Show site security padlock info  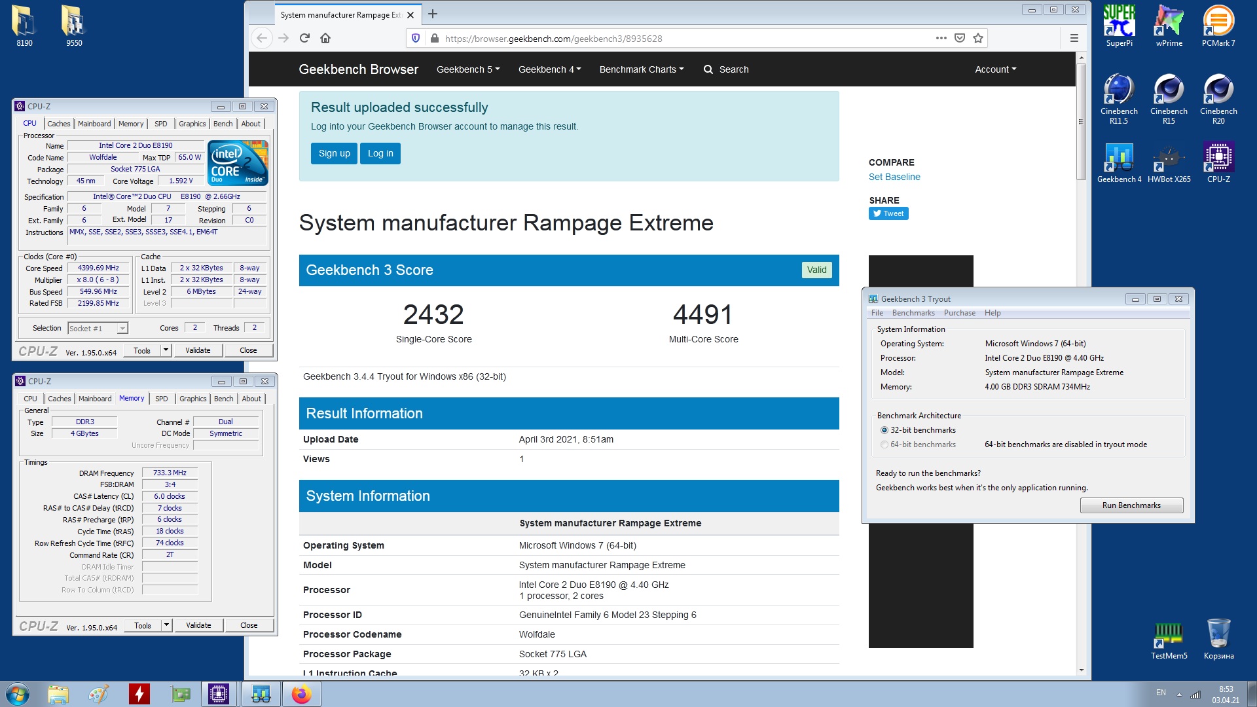click(434, 38)
